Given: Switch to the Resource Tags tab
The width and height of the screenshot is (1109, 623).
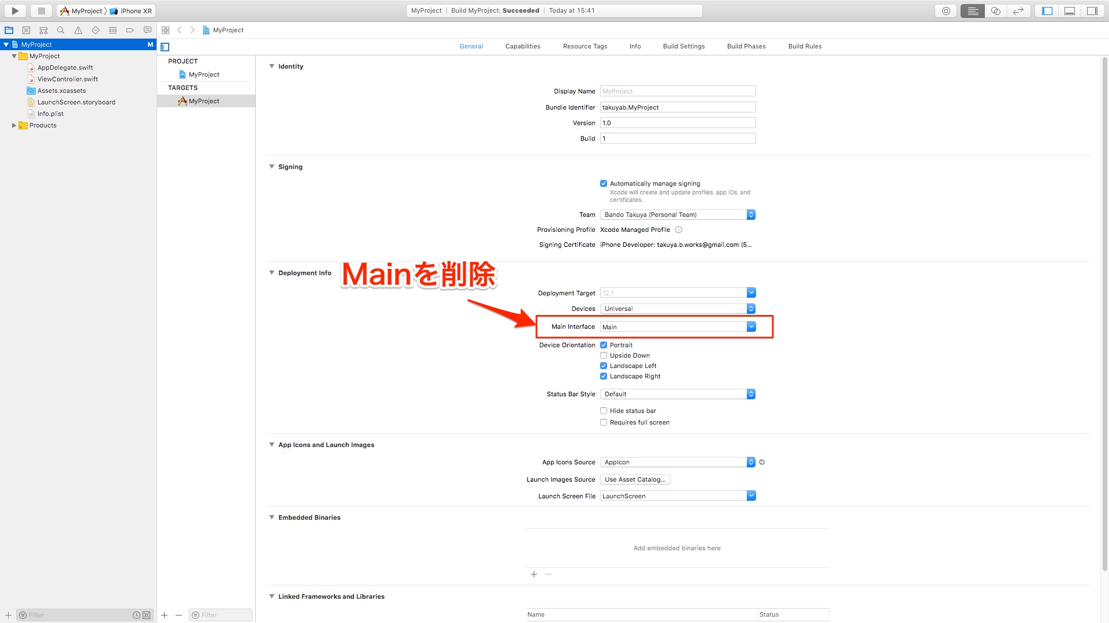Looking at the screenshot, I should pos(585,46).
